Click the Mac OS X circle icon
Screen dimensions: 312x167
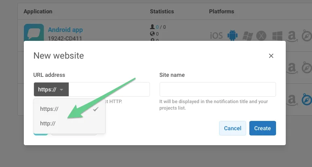pos(262,36)
